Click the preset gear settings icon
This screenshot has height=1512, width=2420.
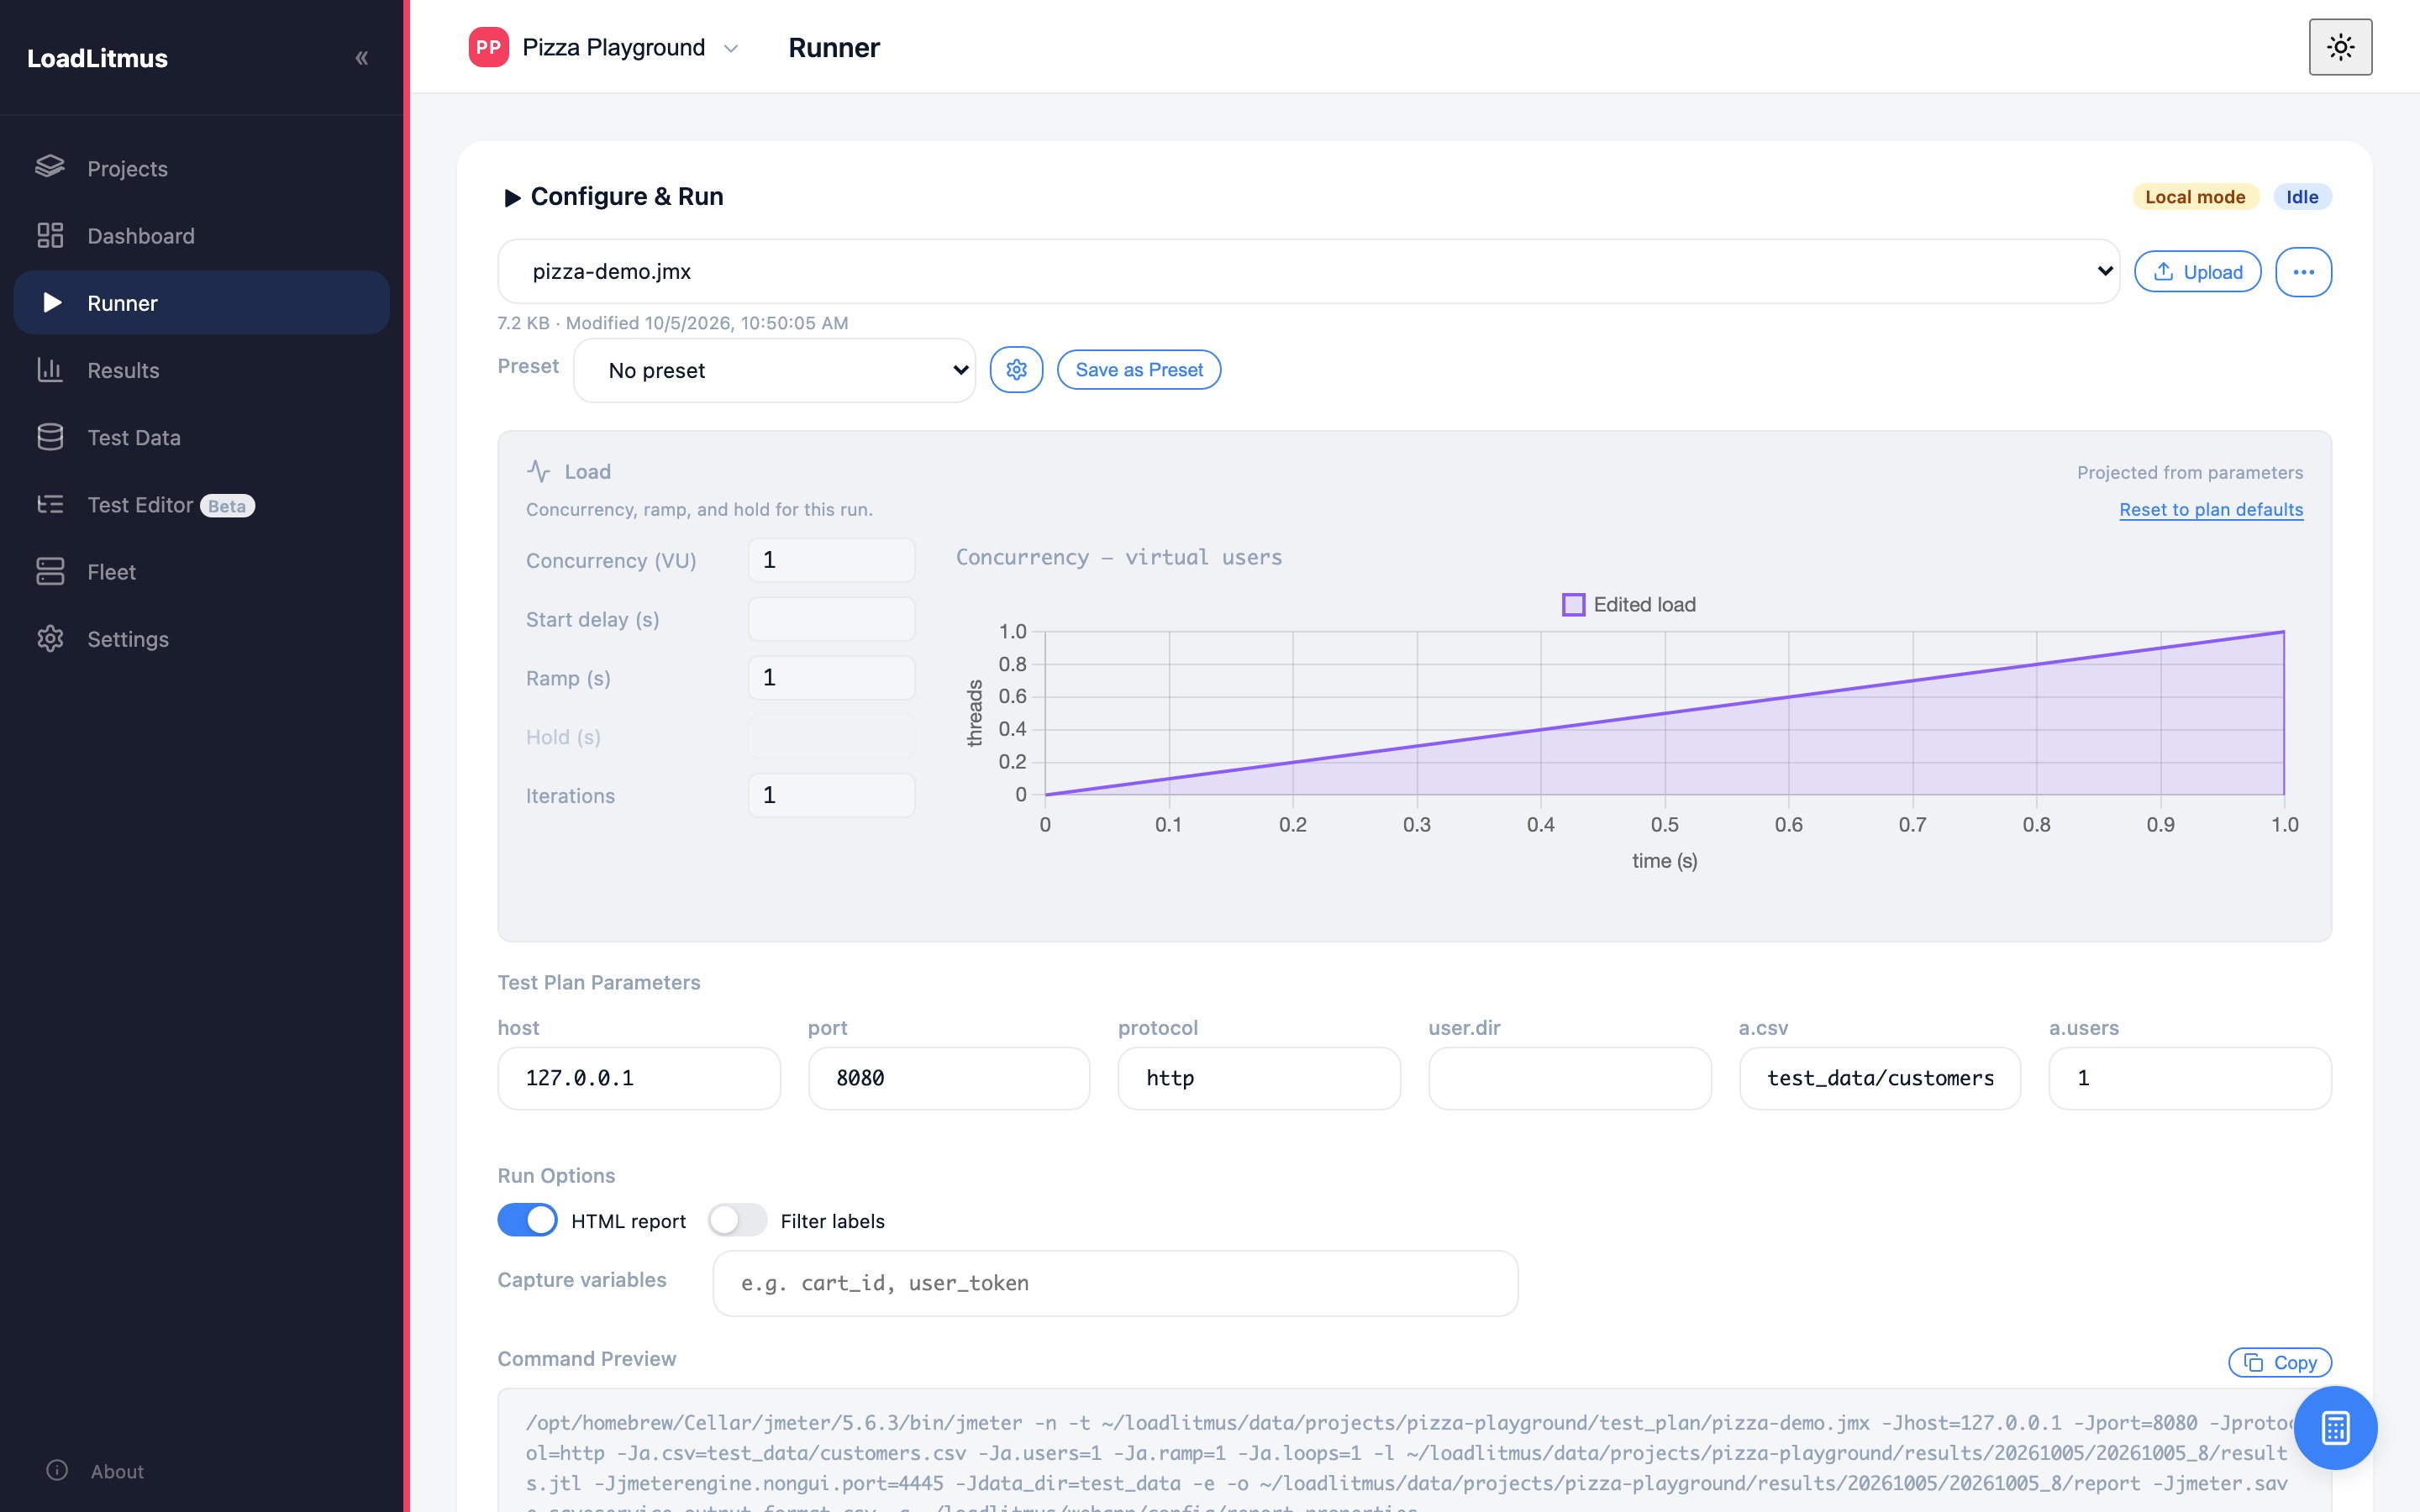pyautogui.click(x=1016, y=370)
